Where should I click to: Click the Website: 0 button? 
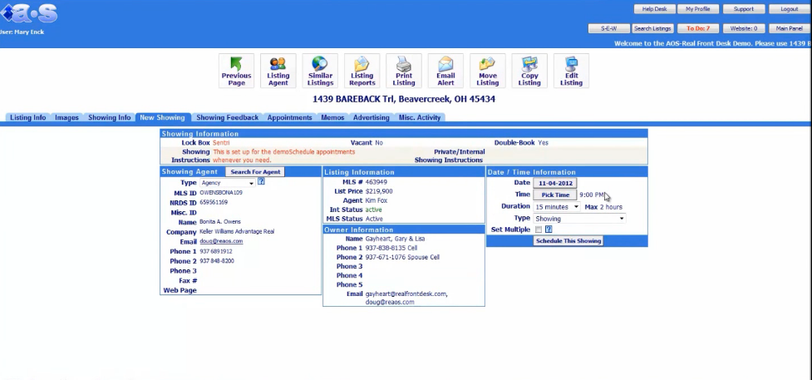pos(744,28)
